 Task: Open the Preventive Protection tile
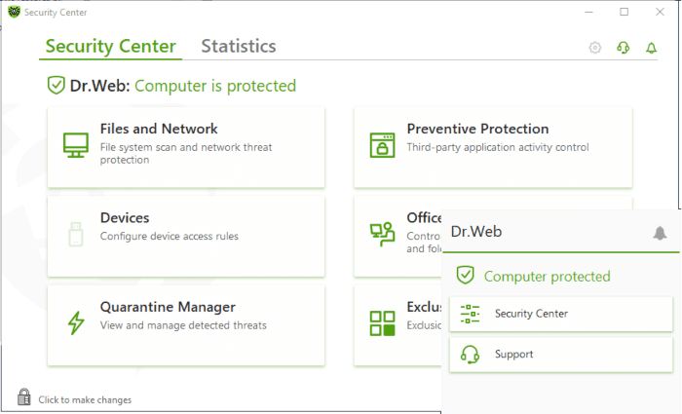pyautogui.click(x=492, y=147)
